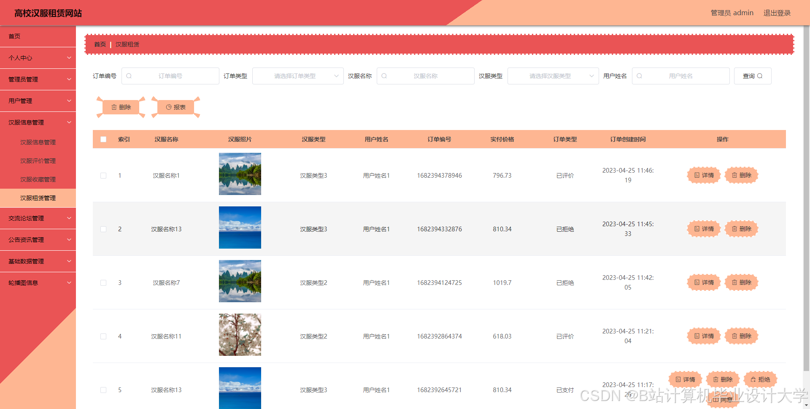Open the 汉服照片 thumbnail for order 1682392645721

[240, 388]
